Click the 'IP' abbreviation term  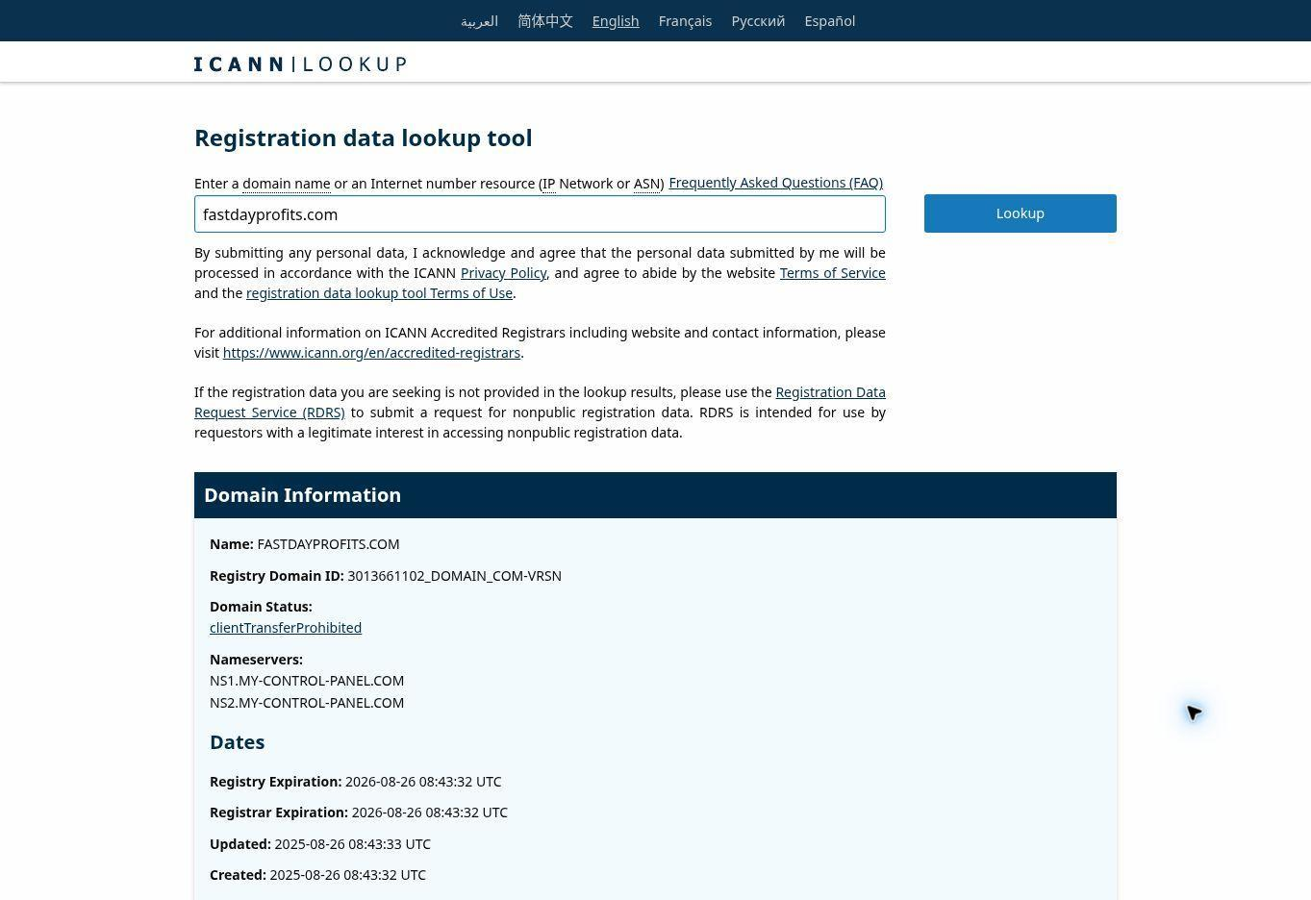click(549, 184)
